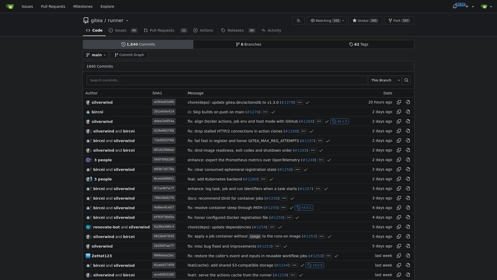Switch to the Issues repository tab
The image size is (497, 280).
pyautogui.click(x=123, y=30)
